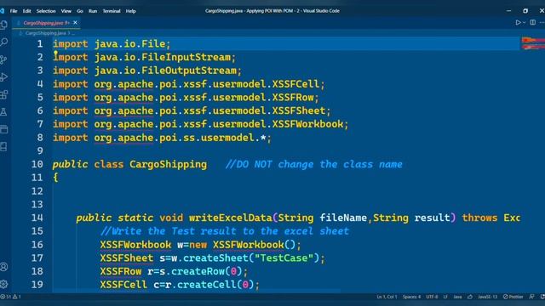Open the File menu
The image size is (545, 306).
coord(14,11)
